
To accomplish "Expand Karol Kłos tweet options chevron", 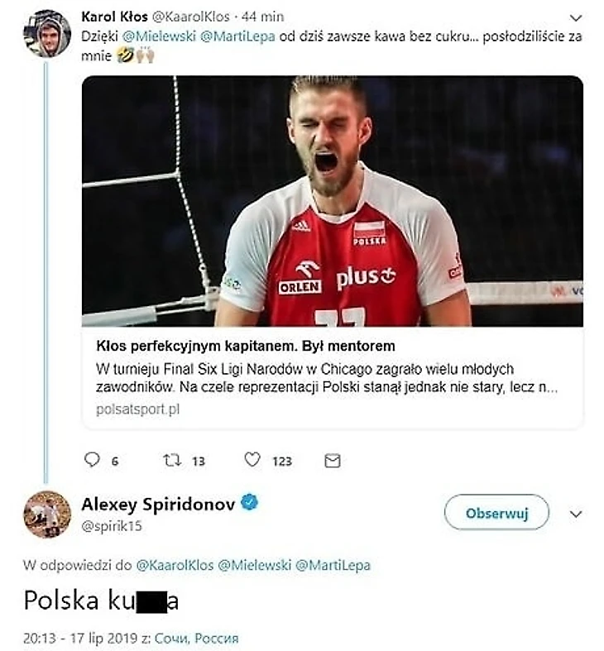I will coord(577,18).
